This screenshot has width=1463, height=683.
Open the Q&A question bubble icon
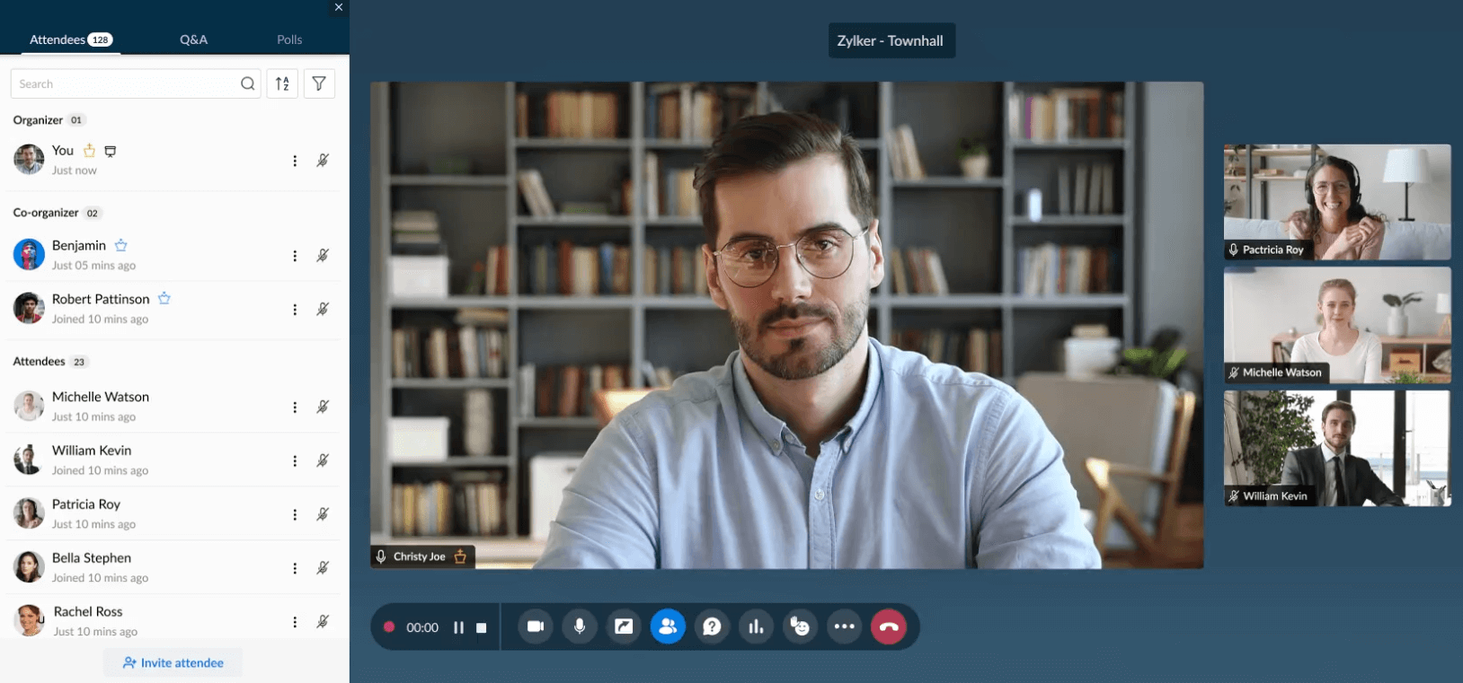tap(712, 626)
